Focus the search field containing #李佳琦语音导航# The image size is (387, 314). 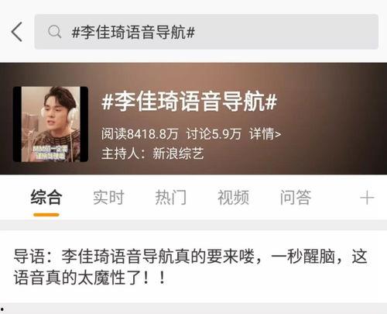[x=207, y=32]
